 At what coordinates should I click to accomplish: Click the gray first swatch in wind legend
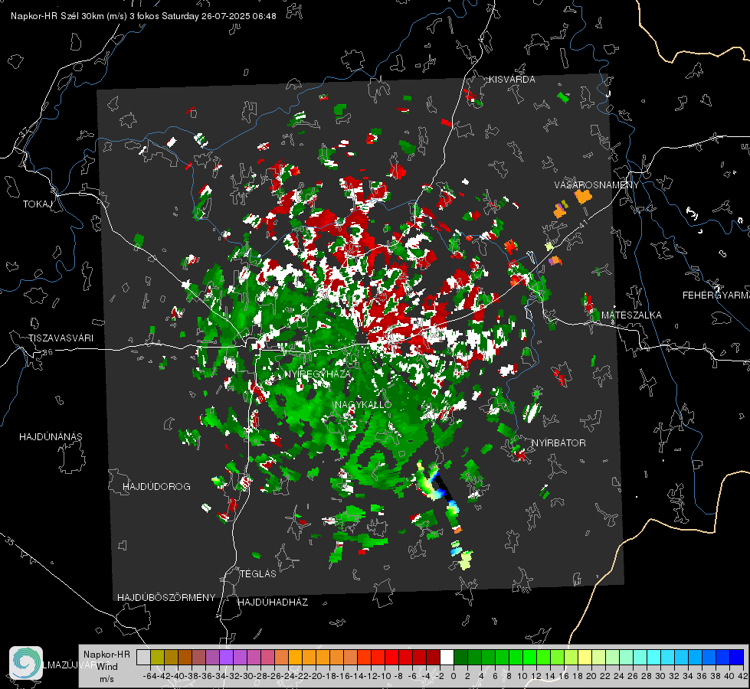(143, 657)
